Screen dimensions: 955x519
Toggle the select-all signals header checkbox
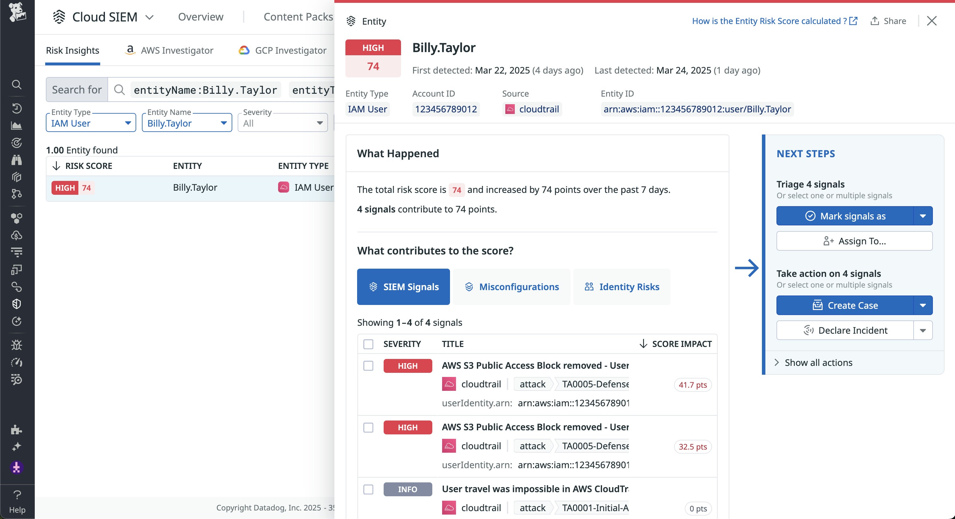click(x=368, y=344)
